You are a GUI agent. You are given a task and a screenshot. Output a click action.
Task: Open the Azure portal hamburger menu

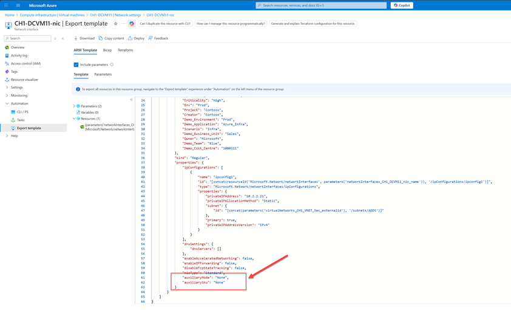pyautogui.click(x=18, y=5)
